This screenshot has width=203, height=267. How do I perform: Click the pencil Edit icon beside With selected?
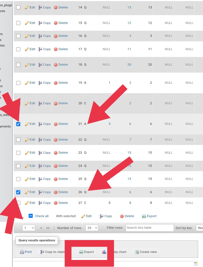[x=83, y=216]
